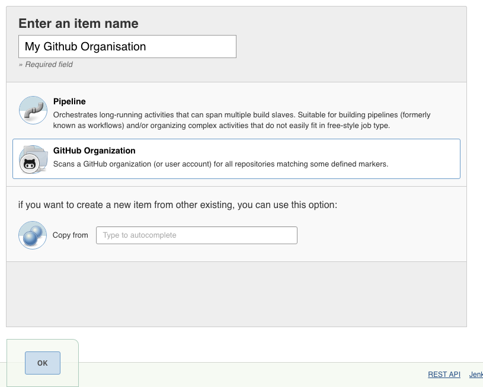
Task: Choose the GitHub Organization item type title
Action: tap(94, 151)
